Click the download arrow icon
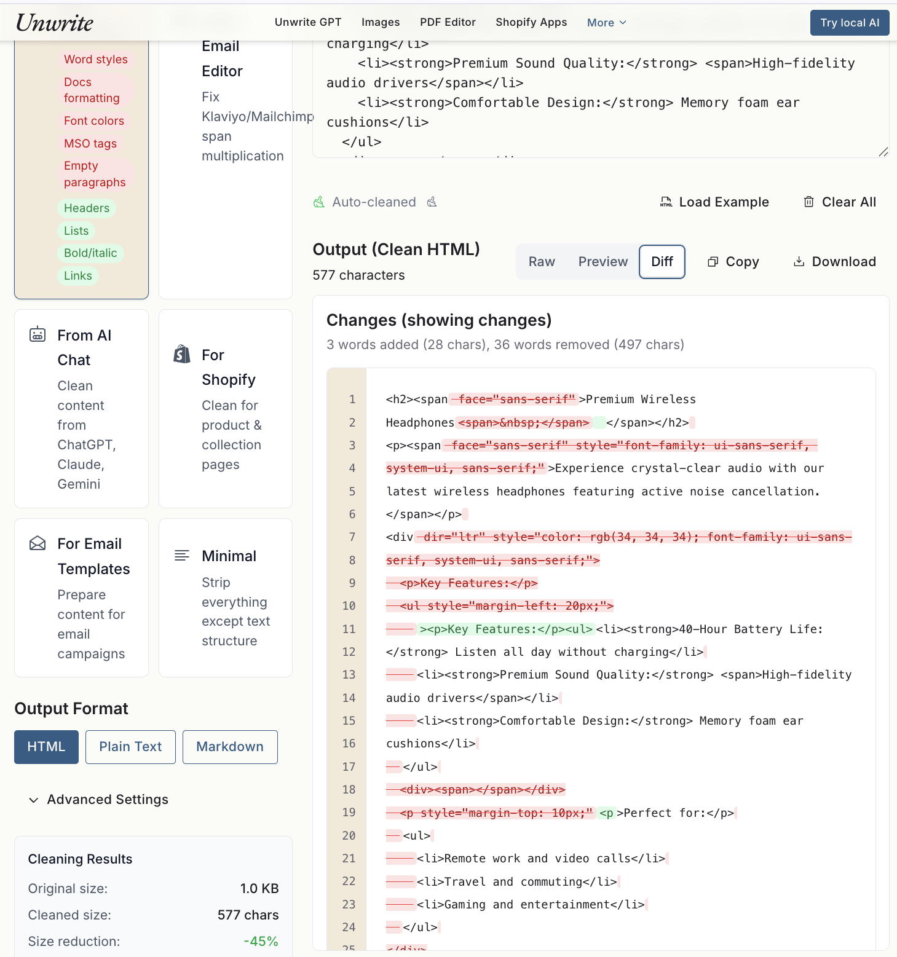The height and width of the screenshot is (957, 897). [799, 262]
